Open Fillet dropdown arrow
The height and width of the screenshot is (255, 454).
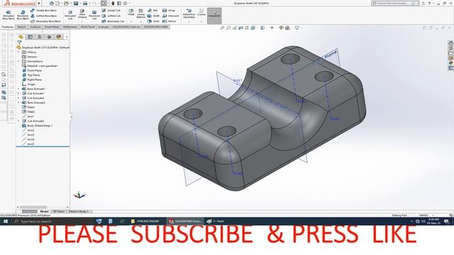[131, 22]
